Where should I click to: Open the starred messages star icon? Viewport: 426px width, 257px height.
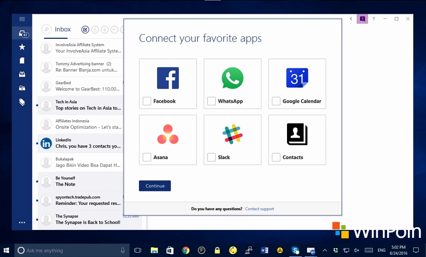(x=22, y=47)
